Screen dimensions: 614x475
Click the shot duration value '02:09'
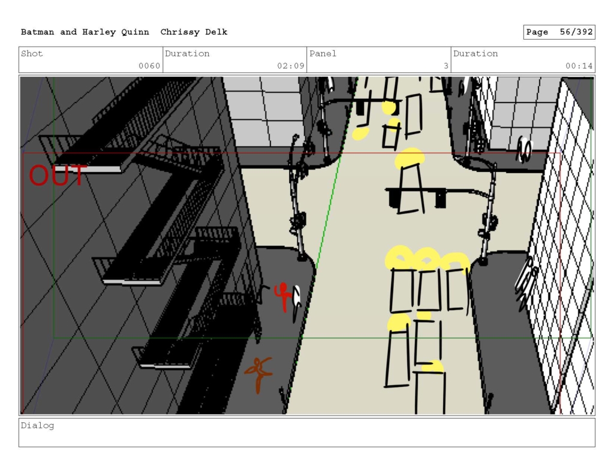(x=291, y=66)
